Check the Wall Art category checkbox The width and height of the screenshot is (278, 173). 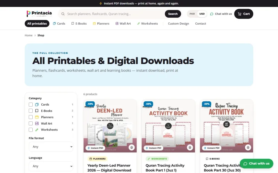(x=31, y=124)
